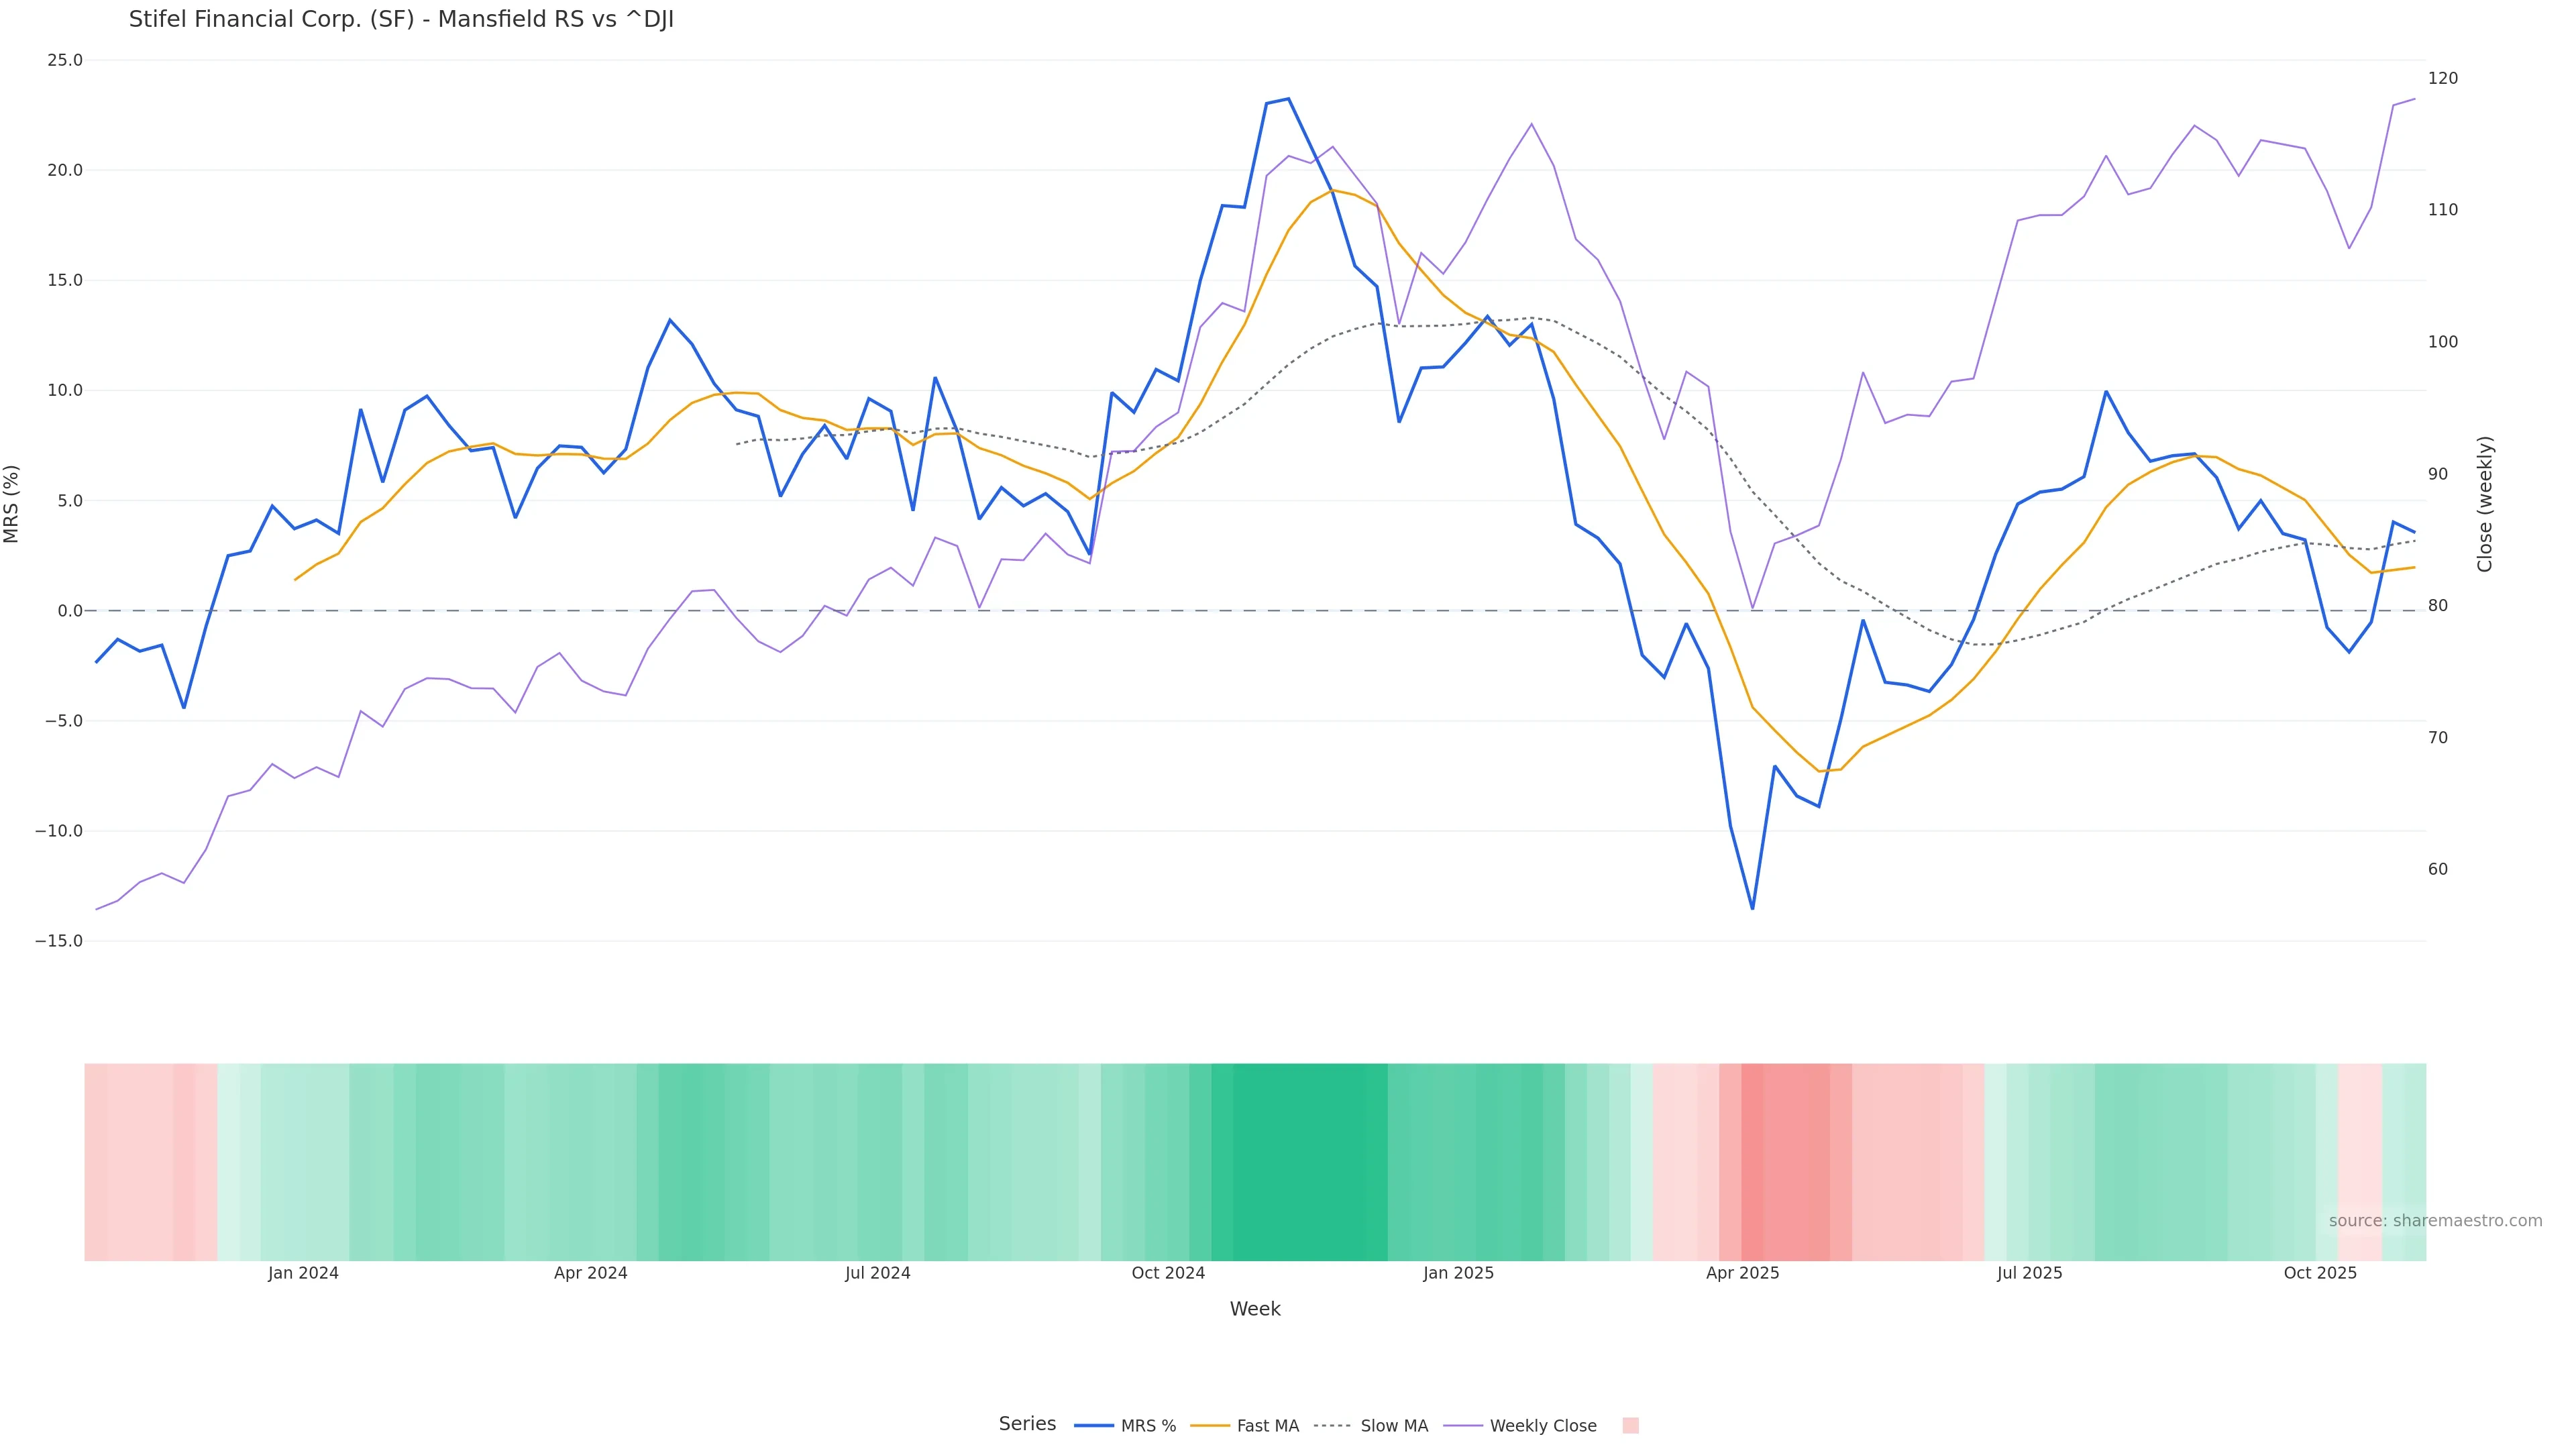The width and height of the screenshot is (2576, 1449).
Task: Select the Series legend title
Action: point(1027,1424)
